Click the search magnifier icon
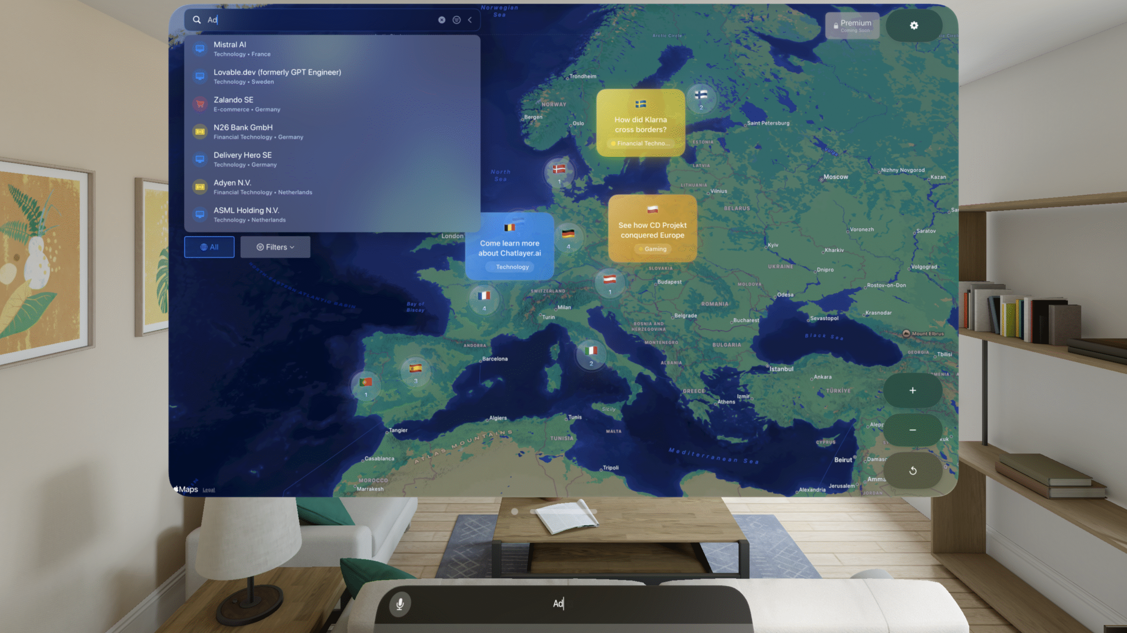Viewport: 1127px width, 633px height. point(197,20)
